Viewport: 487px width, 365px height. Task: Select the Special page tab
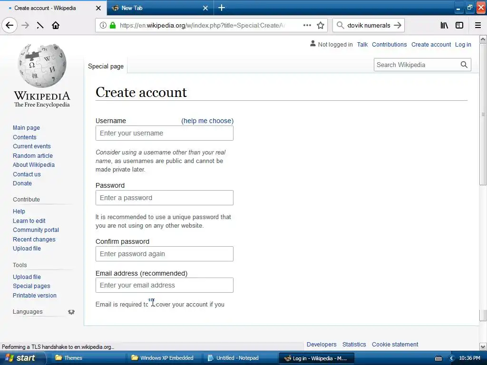106,66
